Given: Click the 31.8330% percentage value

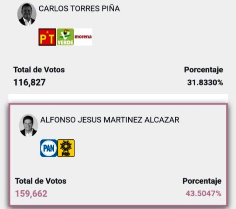Looking at the screenshot, I should pyautogui.click(x=205, y=82).
